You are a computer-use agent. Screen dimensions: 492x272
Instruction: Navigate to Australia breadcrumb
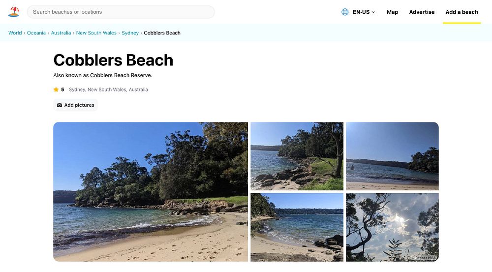tap(61, 33)
